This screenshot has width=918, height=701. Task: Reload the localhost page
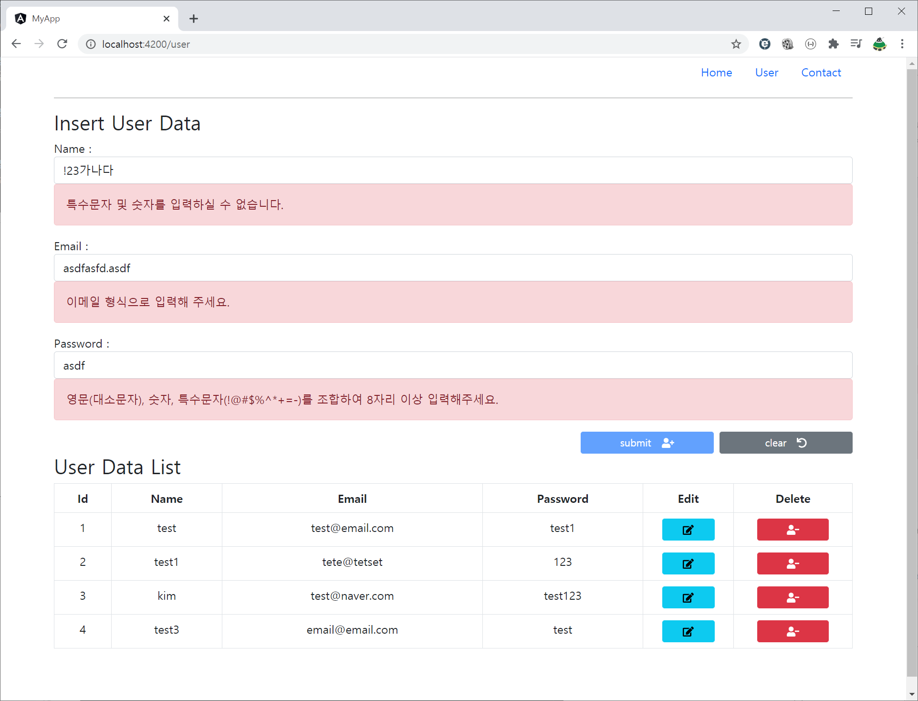(63, 44)
